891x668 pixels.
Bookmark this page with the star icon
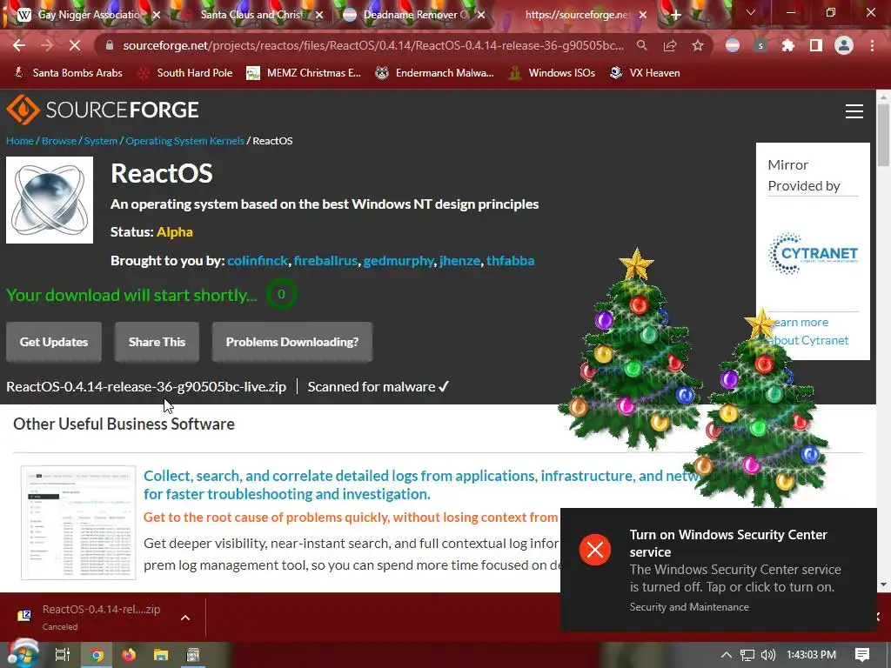698,45
